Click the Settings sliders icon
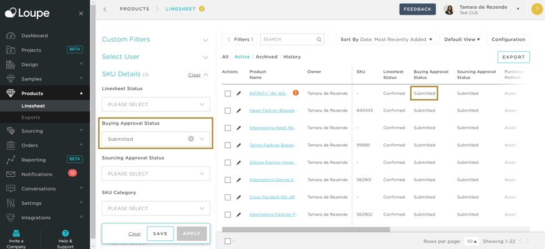Viewport: 545px width, 249px height. pos(11,203)
